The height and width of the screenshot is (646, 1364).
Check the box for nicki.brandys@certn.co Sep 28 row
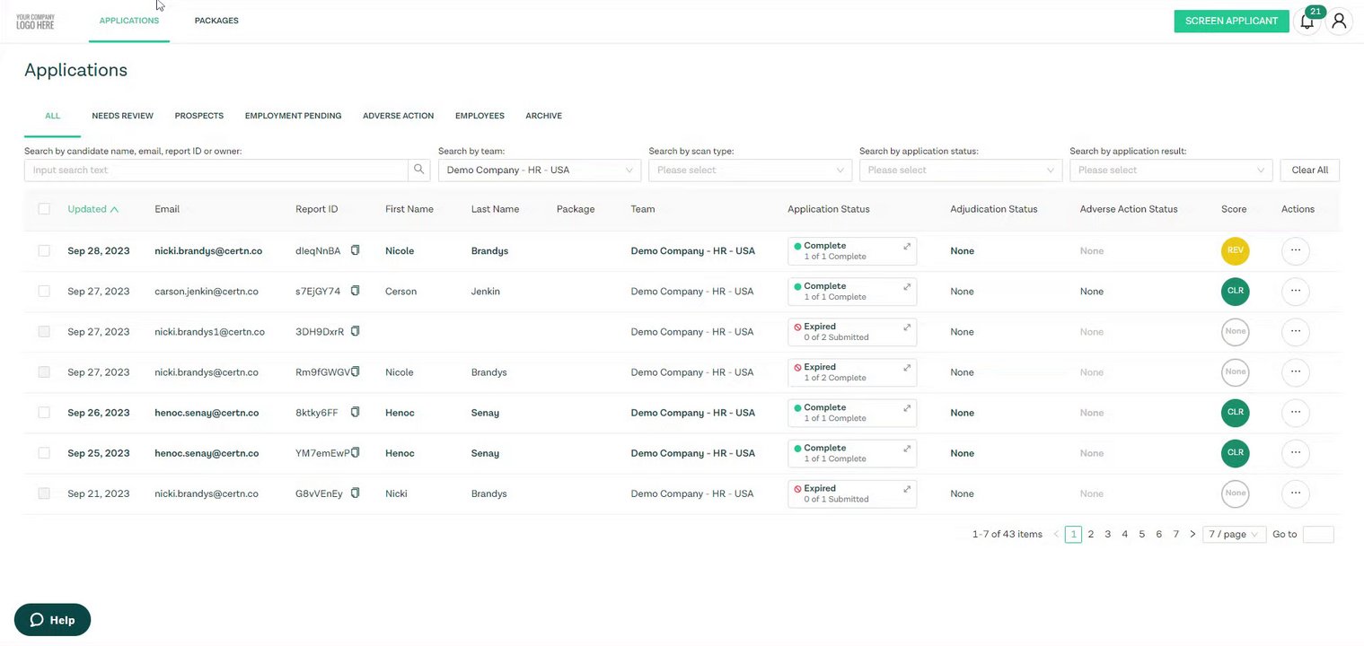44,251
